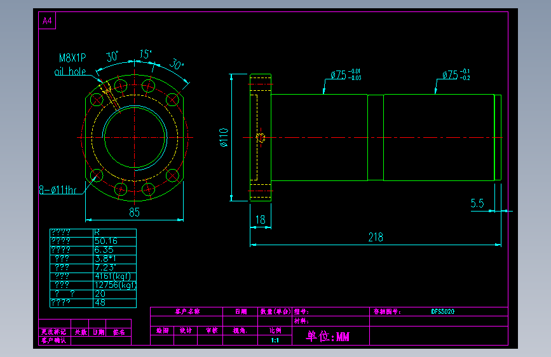Select the 签名 revision cell
Viewport: 551px width, 357px height.
tap(119, 332)
